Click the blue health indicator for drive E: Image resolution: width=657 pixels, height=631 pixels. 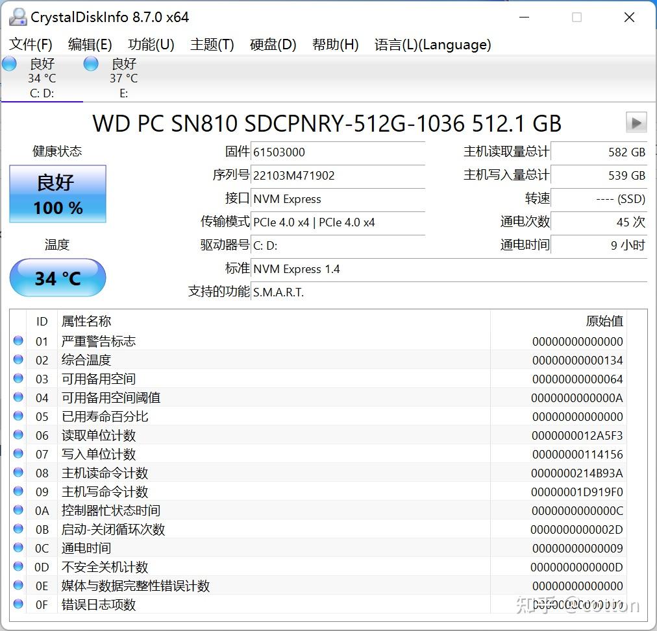(90, 64)
